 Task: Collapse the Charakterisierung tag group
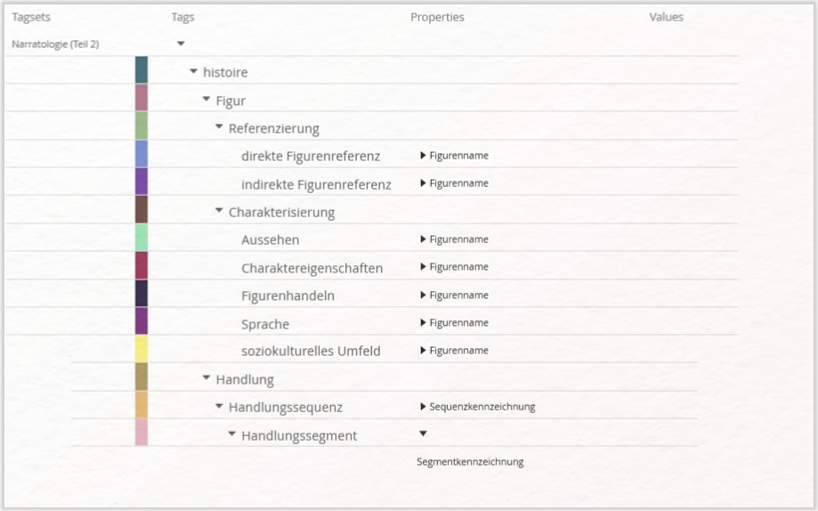(219, 210)
